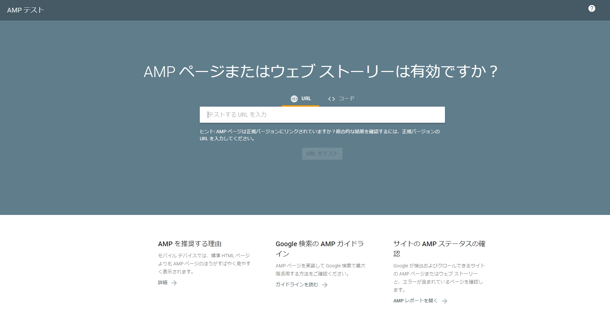
Task: Click the AMP を推奨する理由 heading
Action: pyautogui.click(x=190, y=244)
